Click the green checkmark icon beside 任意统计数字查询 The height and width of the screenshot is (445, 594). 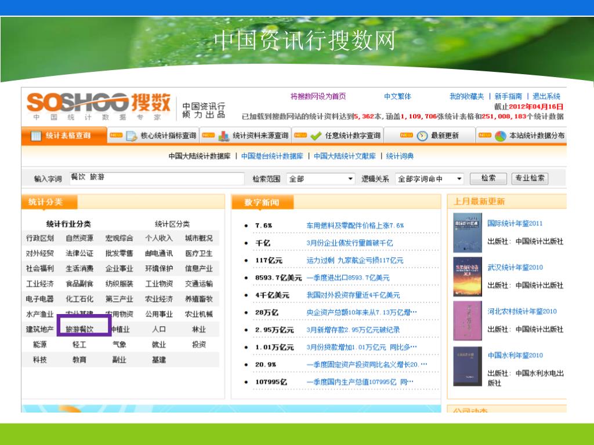point(316,136)
